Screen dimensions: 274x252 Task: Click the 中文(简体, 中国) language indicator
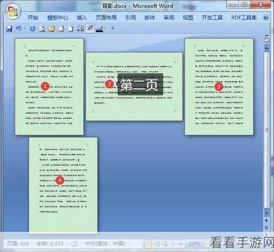tap(105, 243)
